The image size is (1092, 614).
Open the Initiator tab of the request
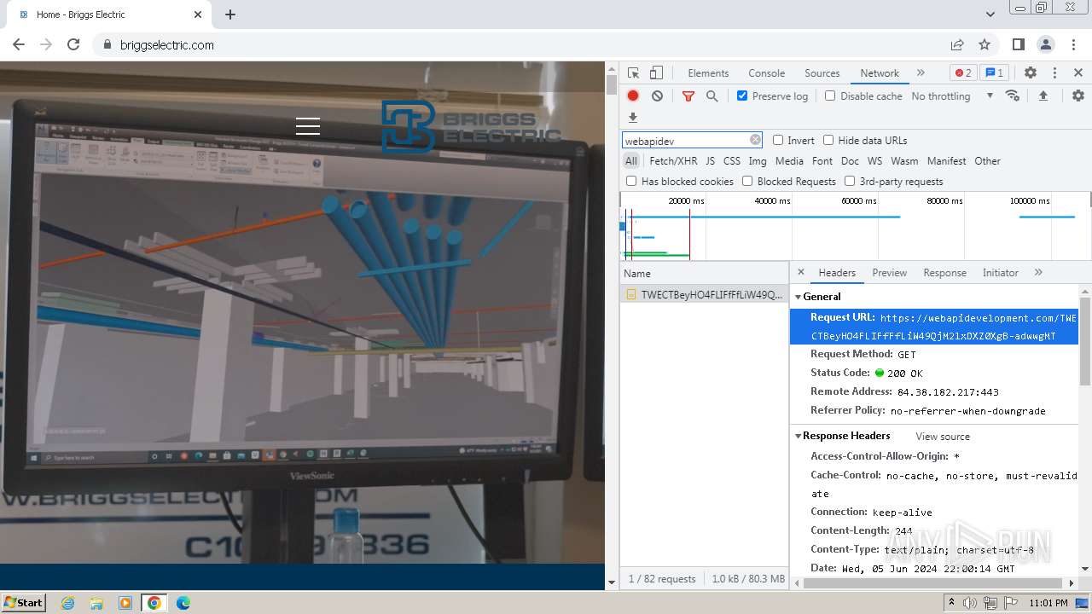point(1000,273)
